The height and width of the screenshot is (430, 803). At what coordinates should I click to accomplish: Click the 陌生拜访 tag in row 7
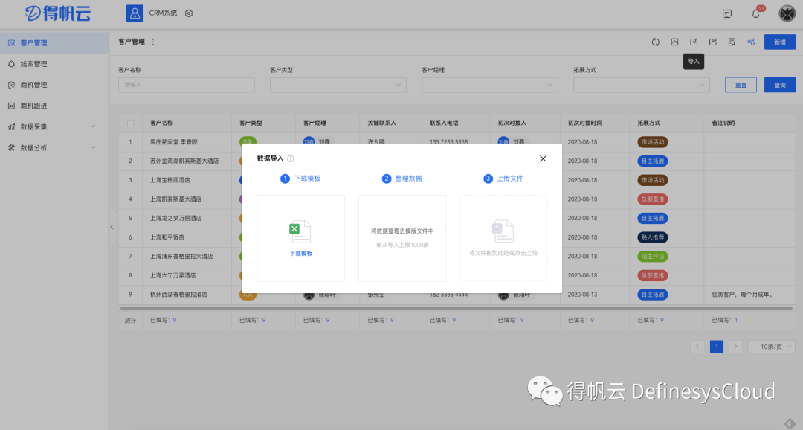[x=653, y=256]
